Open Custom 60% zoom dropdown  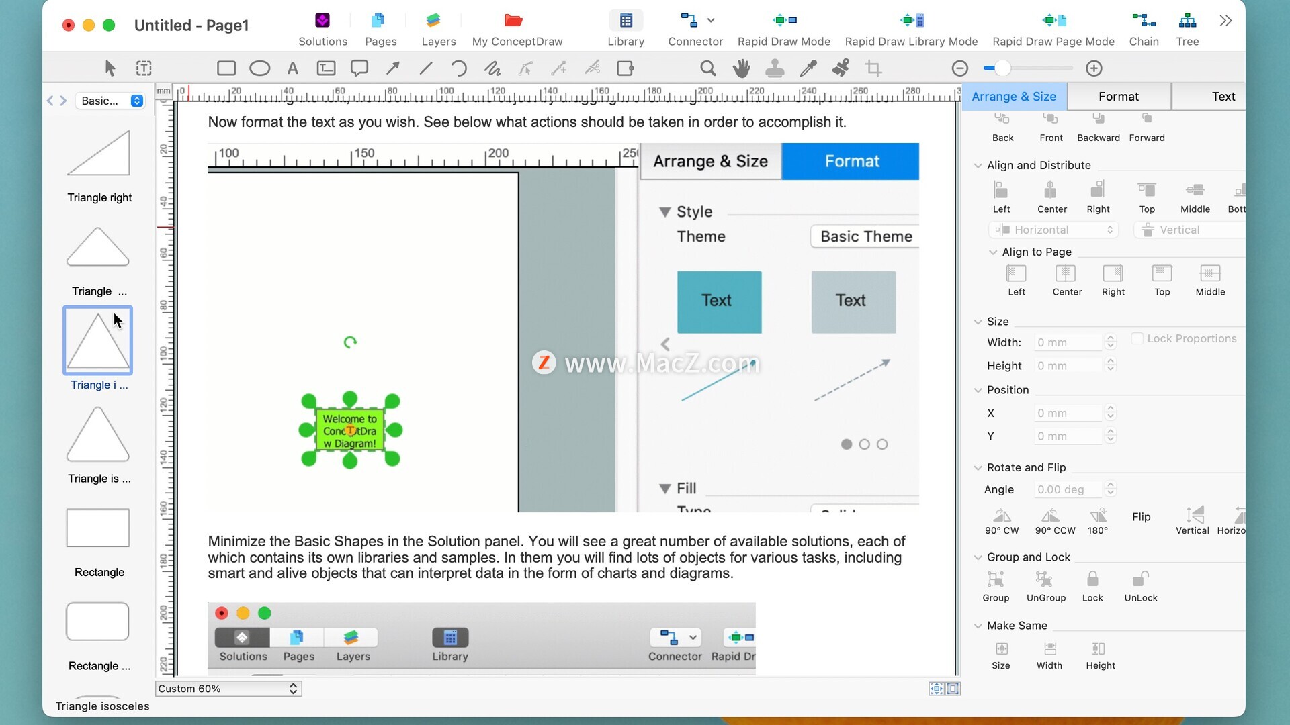(x=228, y=689)
